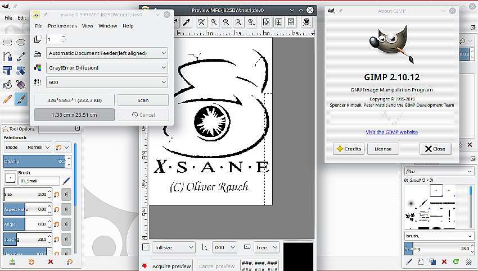The image size is (478, 271).
Task: Reset brush Aspect Ratio to default
Action: tap(56, 209)
